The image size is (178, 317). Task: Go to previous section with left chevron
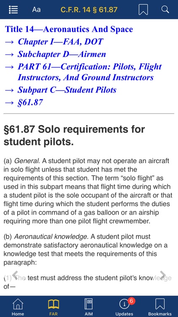15,275
